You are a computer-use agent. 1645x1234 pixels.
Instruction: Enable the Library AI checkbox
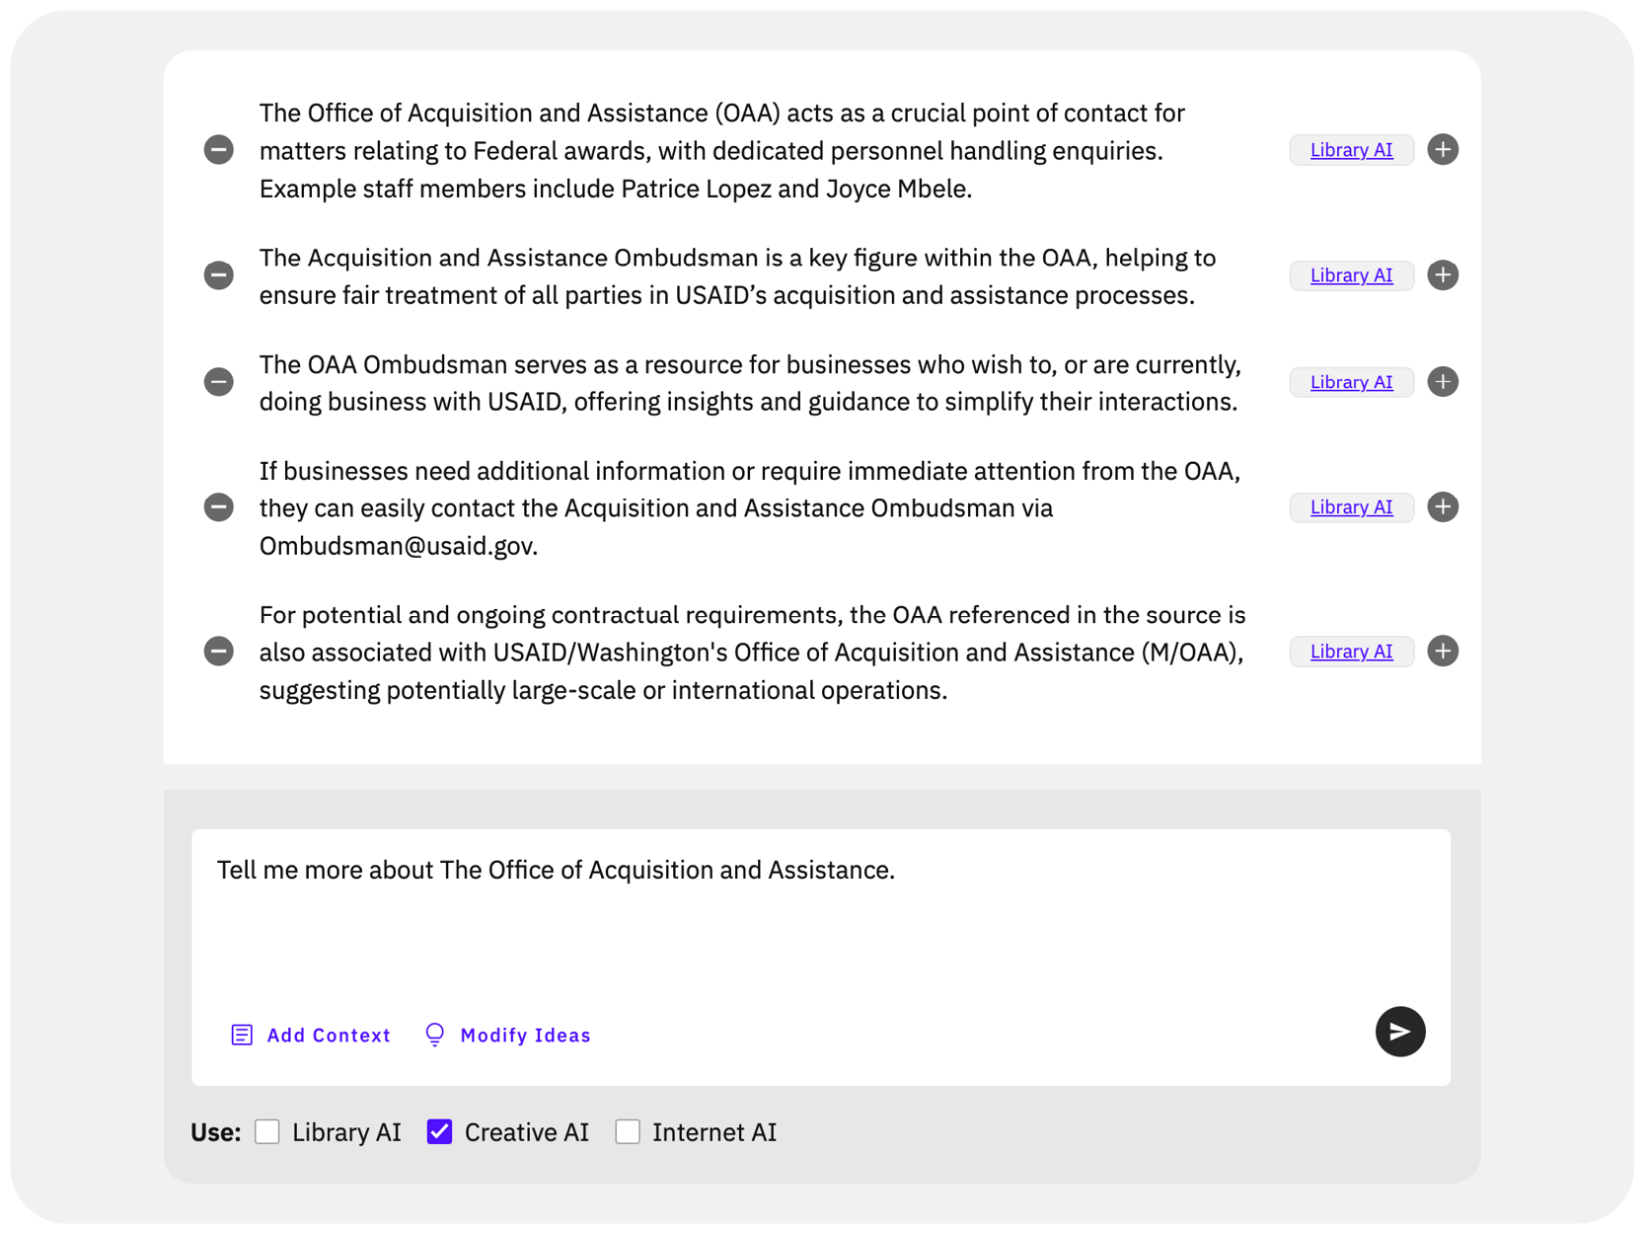click(x=267, y=1132)
